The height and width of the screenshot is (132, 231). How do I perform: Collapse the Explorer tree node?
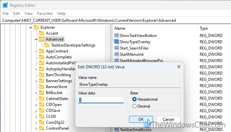click(x=31, y=27)
